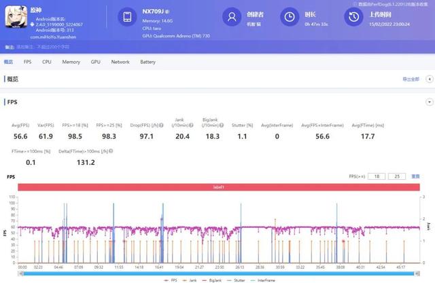Collapse the overview section with the round arrow
435x283 pixels.
coord(429,79)
